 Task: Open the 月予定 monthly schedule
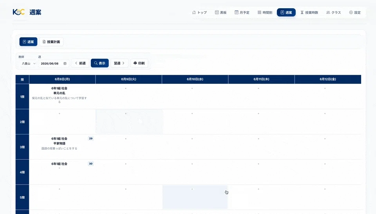[x=242, y=13]
